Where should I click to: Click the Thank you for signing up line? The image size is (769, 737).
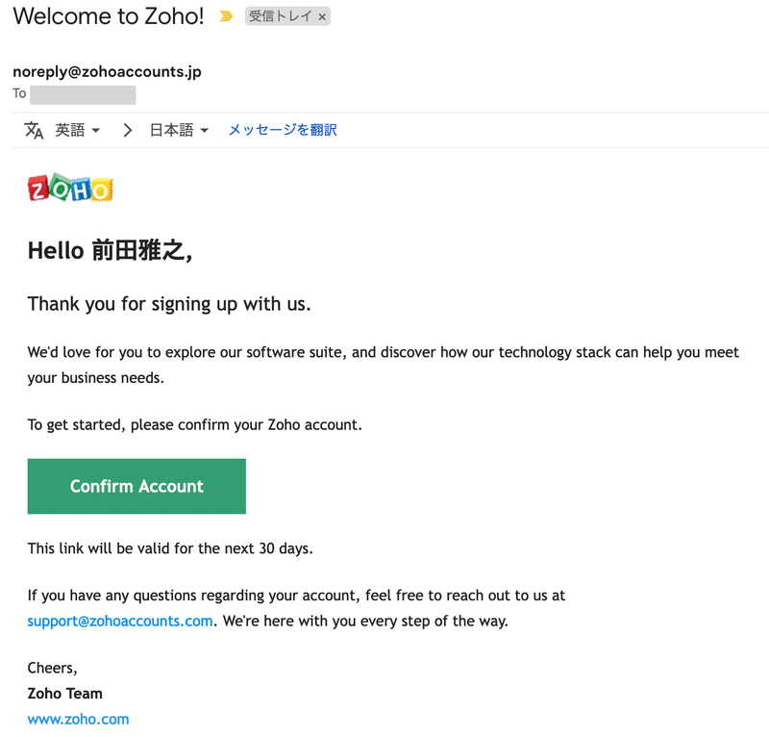pyautogui.click(x=169, y=304)
